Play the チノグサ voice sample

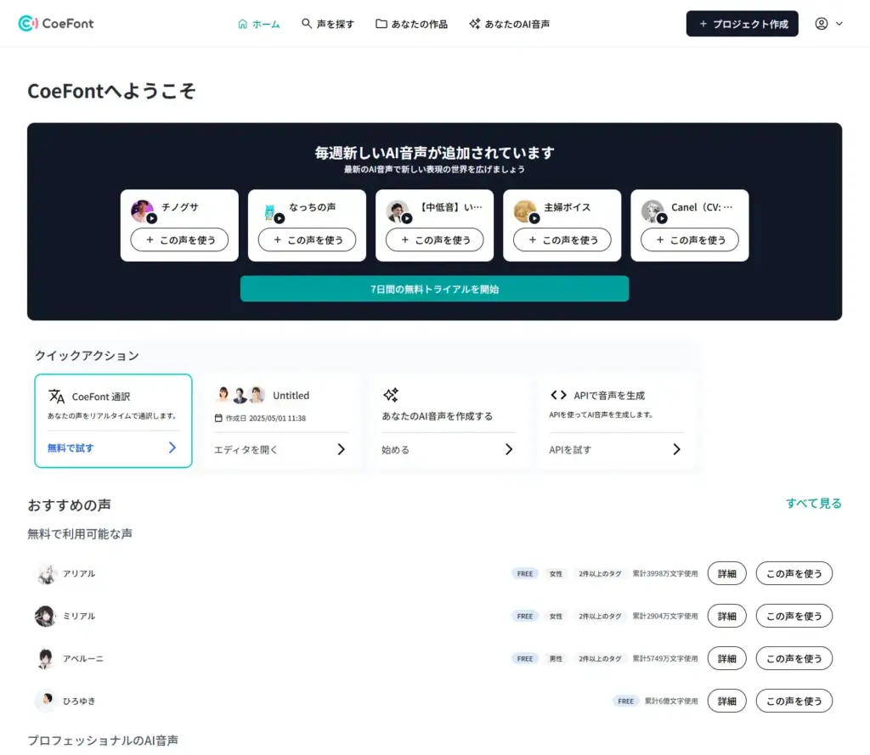pyautogui.click(x=152, y=218)
